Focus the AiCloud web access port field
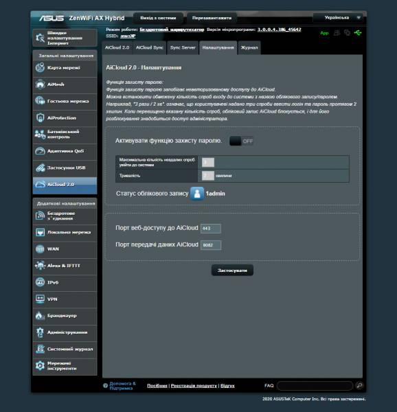This screenshot has height=412, width=397. [211, 229]
